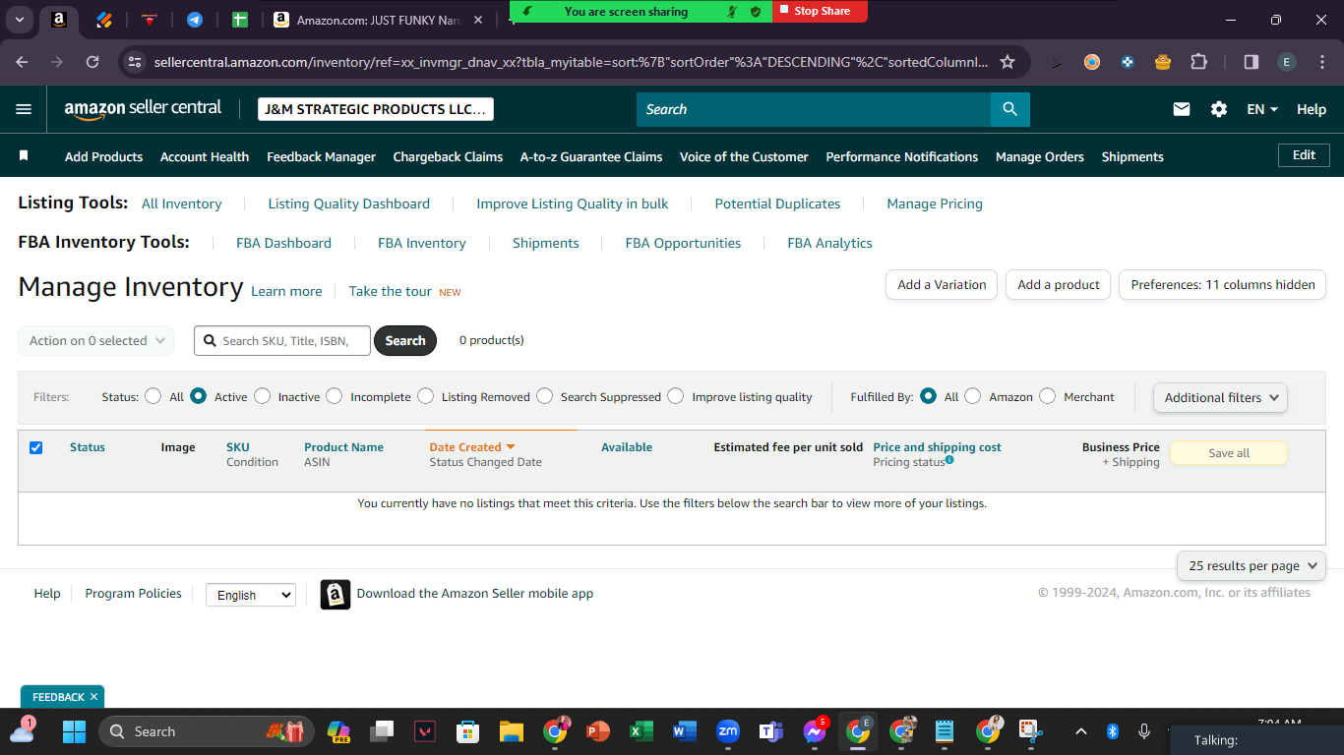Open PowerPoint from the taskbar
Screen dimensions: 1344x755
coord(598,731)
